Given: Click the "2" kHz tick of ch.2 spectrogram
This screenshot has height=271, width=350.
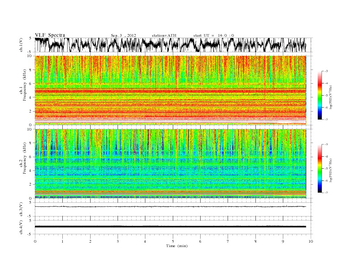Looking at the screenshot, I should click(x=31, y=185).
